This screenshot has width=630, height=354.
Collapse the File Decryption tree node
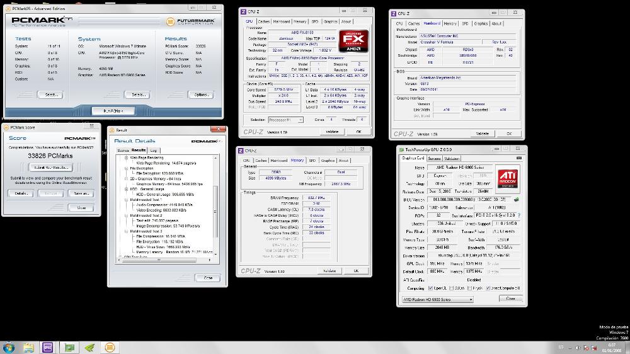click(x=126, y=168)
